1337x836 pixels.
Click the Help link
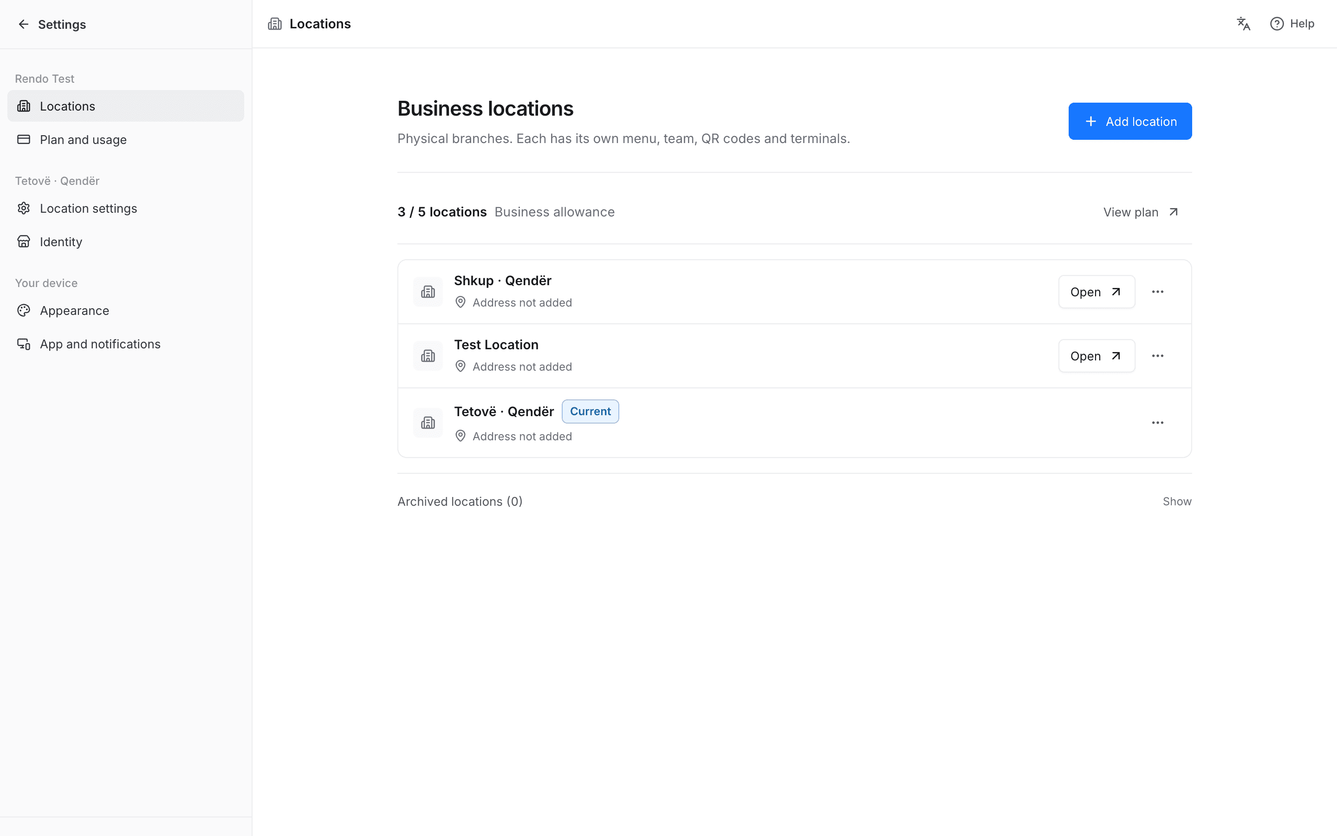(x=1292, y=24)
